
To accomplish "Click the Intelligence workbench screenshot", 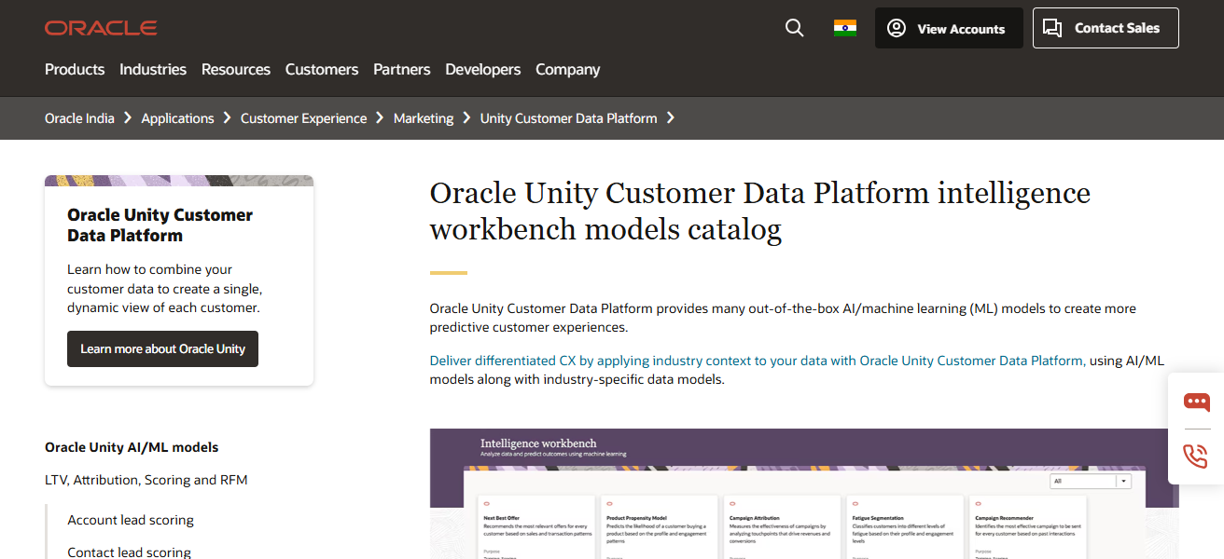I will pyautogui.click(x=802, y=494).
